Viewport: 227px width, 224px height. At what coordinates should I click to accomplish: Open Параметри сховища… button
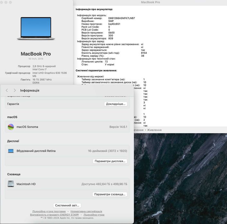click(x=110, y=194)
